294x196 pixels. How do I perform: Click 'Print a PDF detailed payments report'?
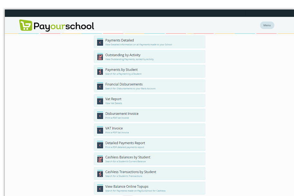coord(125,147)
